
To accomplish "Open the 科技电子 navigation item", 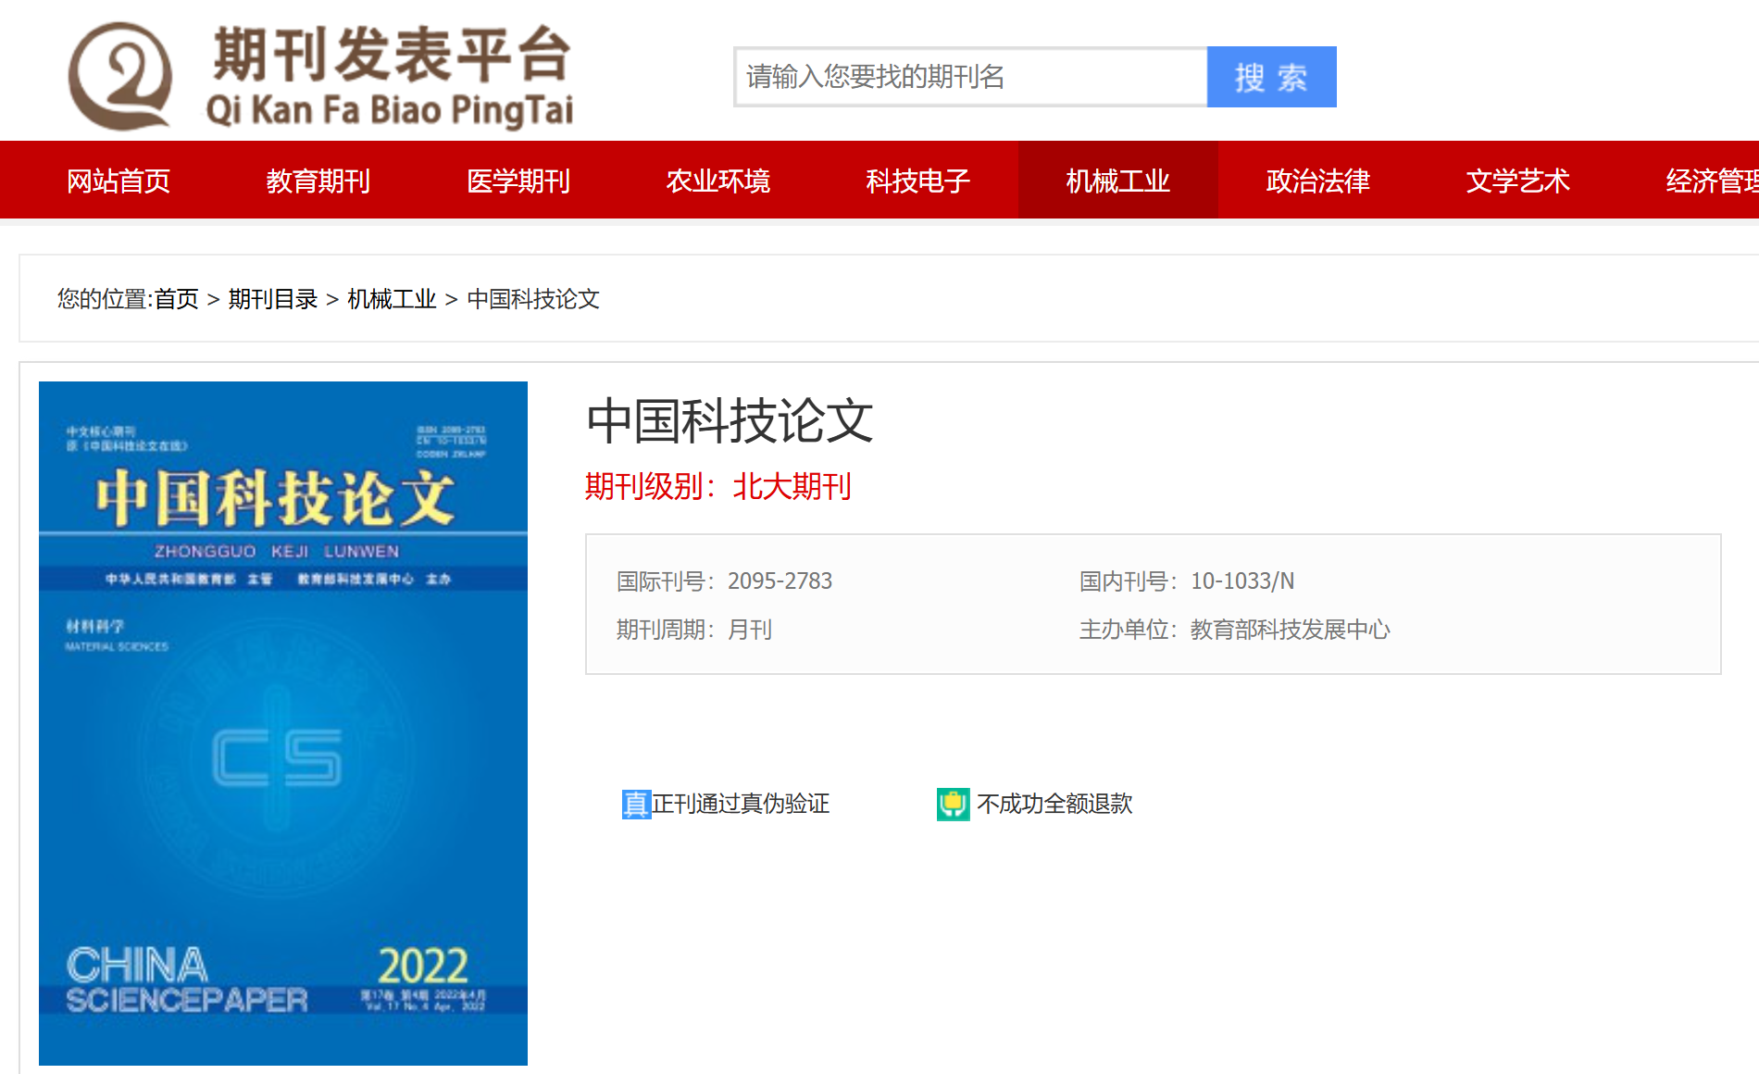I will 918,181.
